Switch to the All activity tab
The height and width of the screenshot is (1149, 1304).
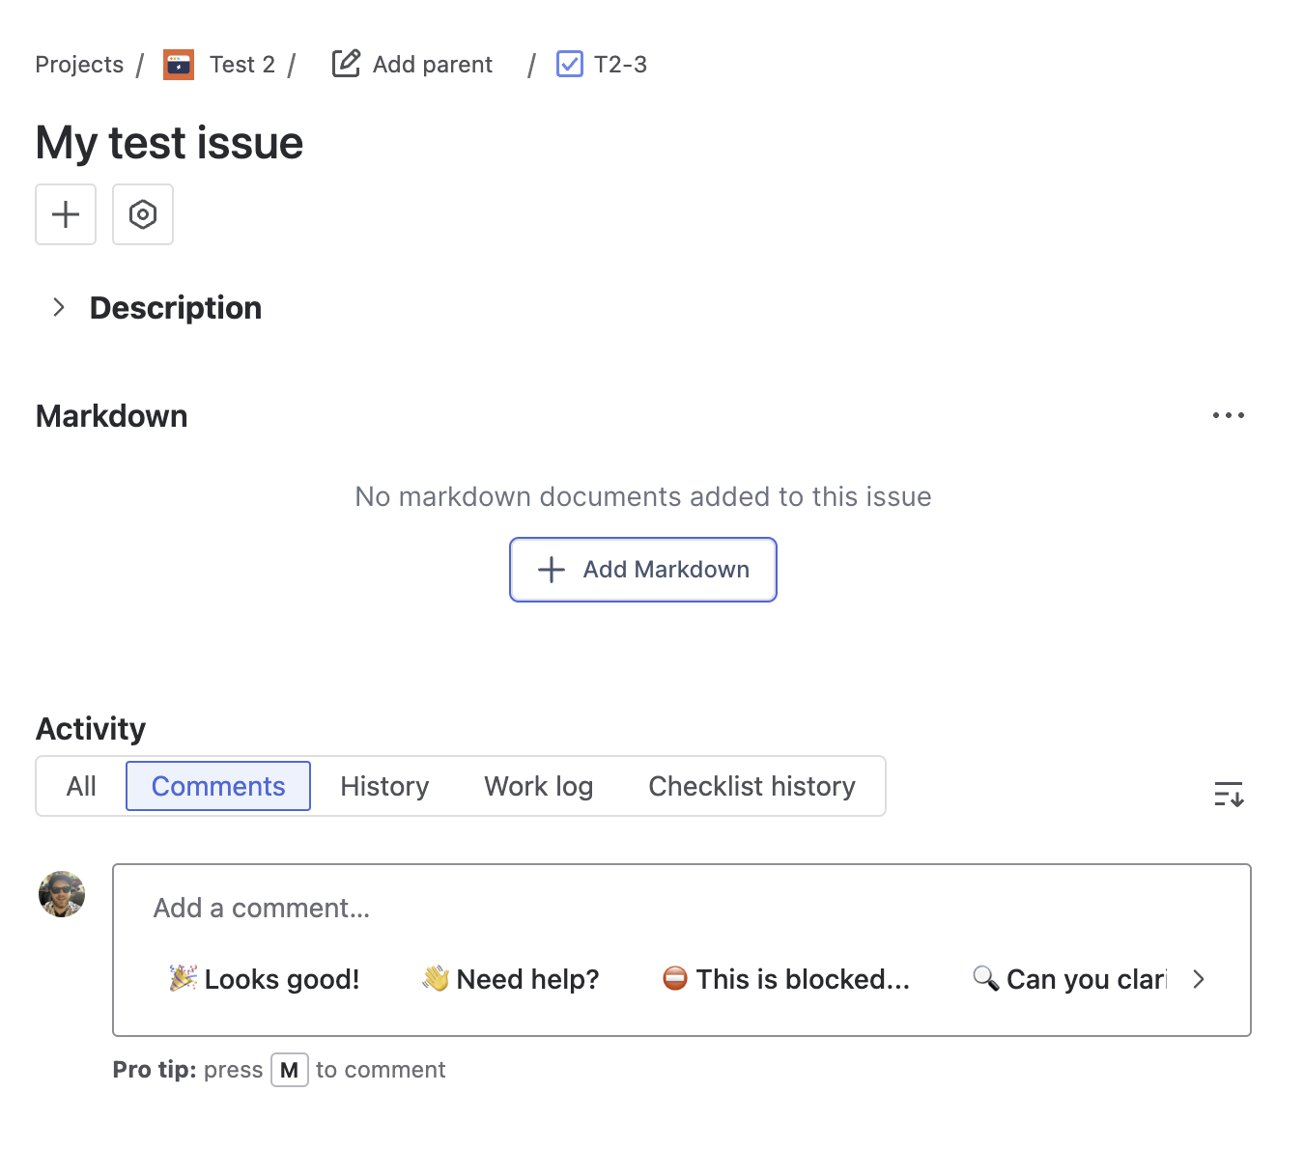pos(81,786)
